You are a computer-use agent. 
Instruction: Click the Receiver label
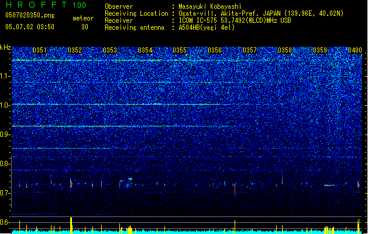click(x=119, y=20)
